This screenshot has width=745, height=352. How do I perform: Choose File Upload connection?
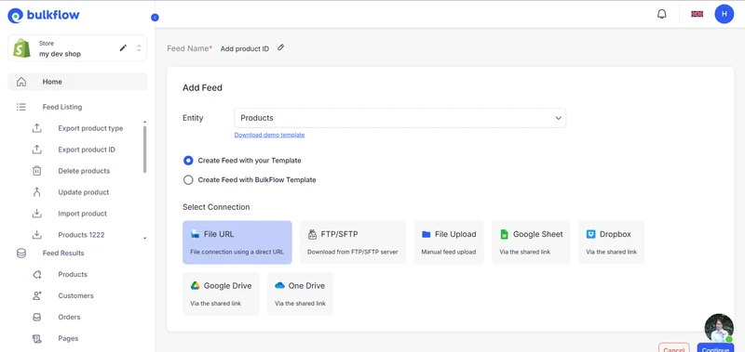click(x=449, y=242)
